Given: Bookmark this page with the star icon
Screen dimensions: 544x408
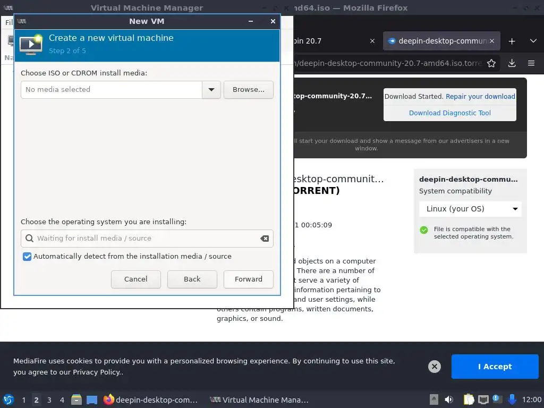Looking at the screenshot, I should [x=491, y=63].
